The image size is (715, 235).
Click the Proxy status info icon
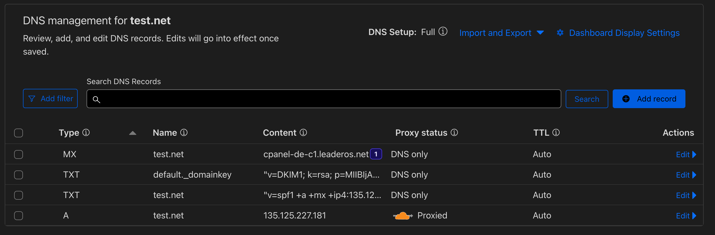pos(454,133)
